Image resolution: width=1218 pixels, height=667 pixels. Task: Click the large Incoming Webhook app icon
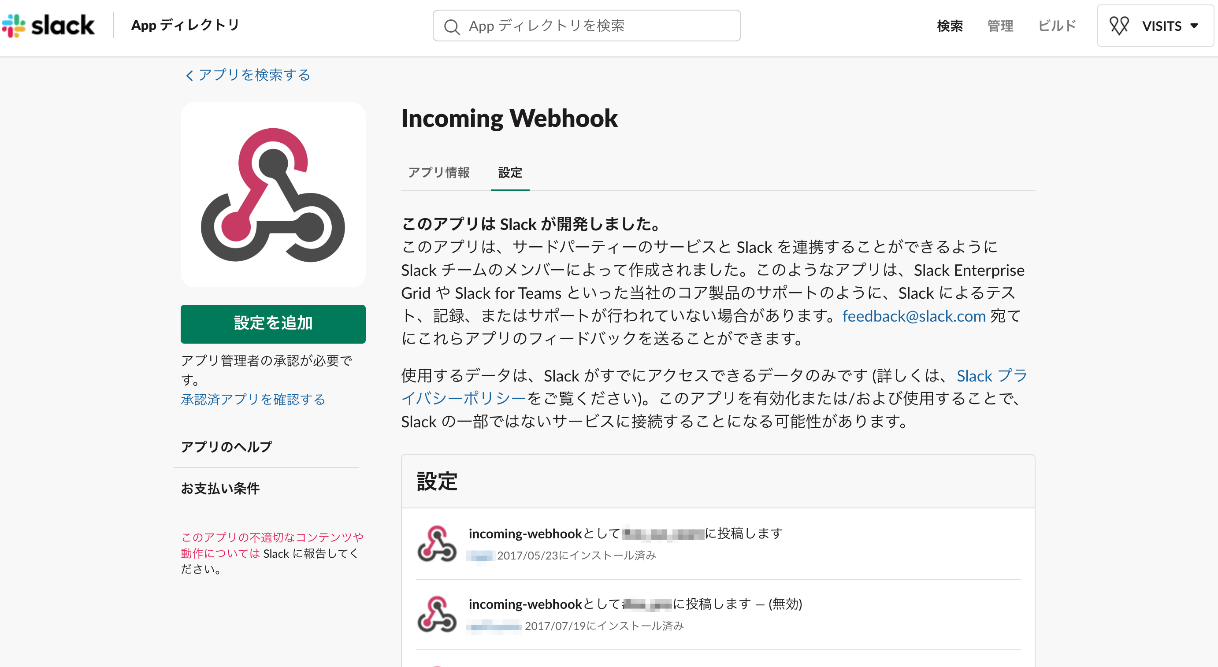(273, 195)
